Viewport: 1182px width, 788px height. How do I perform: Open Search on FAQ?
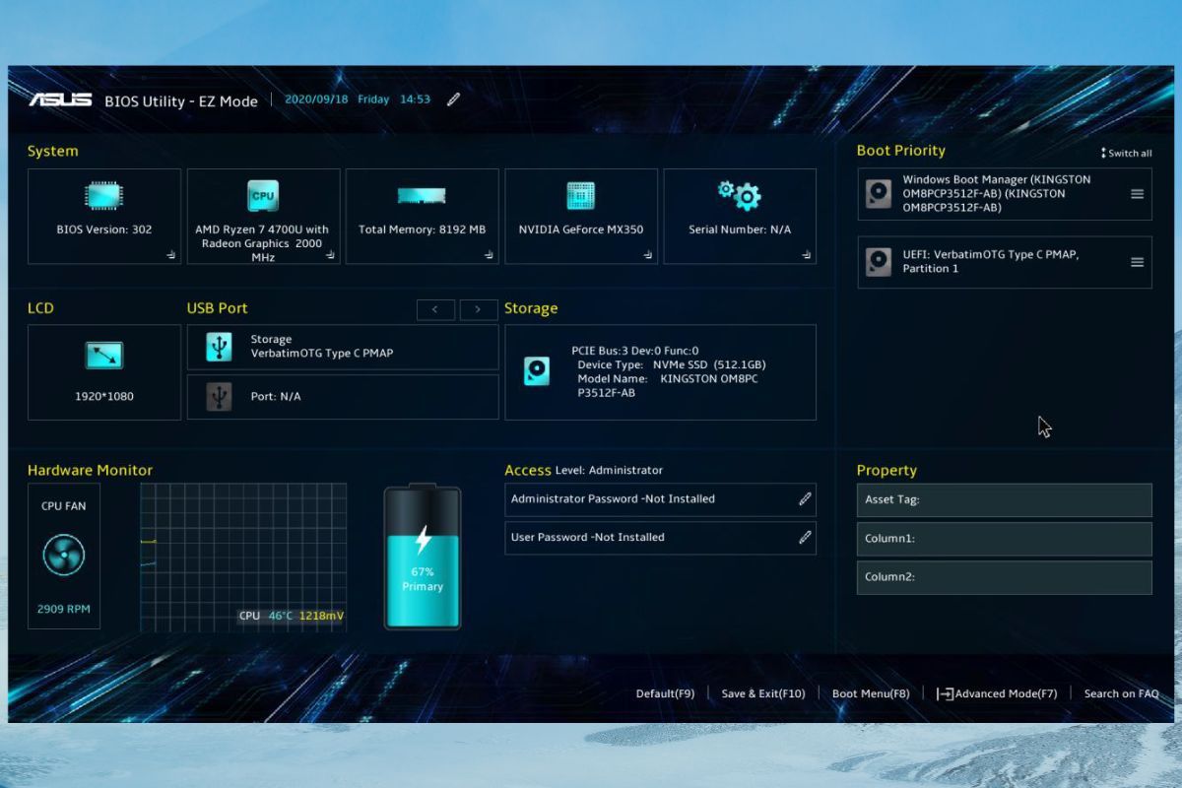[1121, 693]
